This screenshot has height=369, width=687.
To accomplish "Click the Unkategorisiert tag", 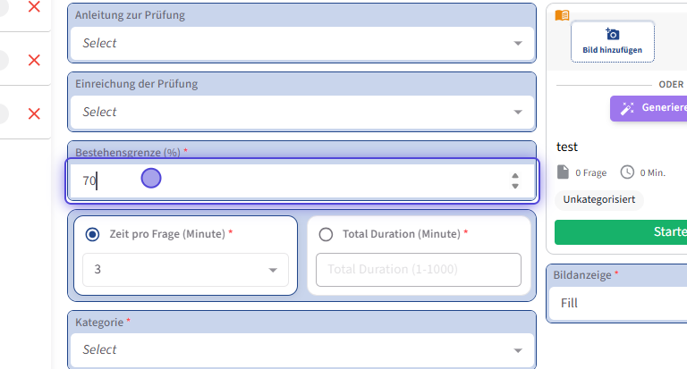I will [598, 200].
